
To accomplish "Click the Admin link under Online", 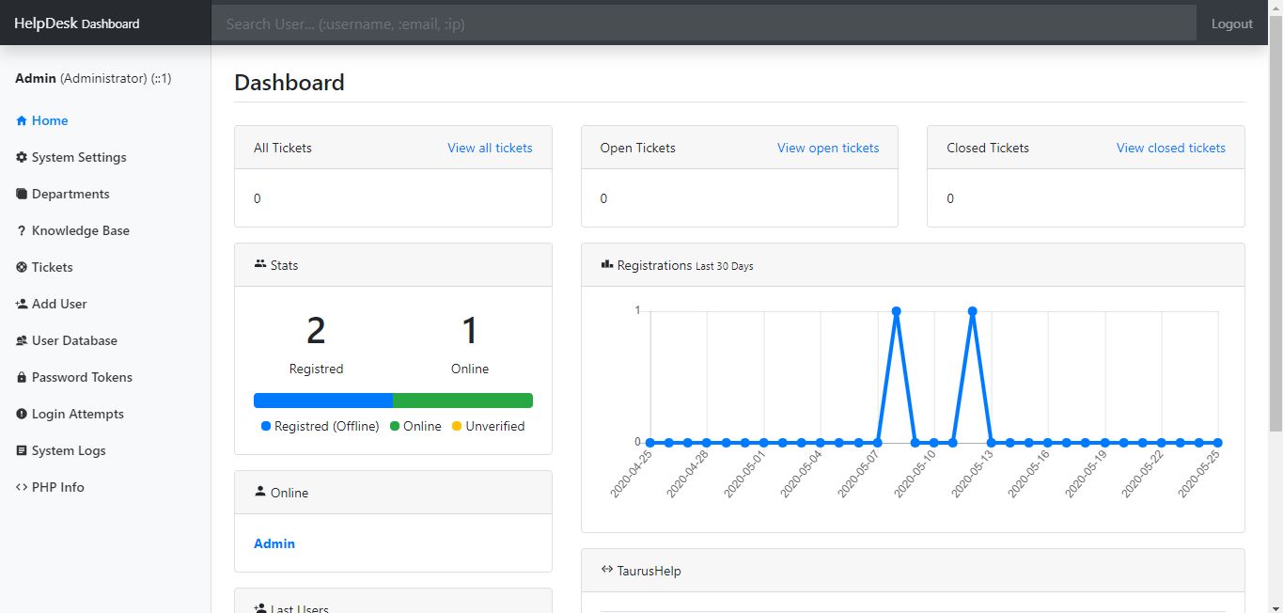I will 274,543.
